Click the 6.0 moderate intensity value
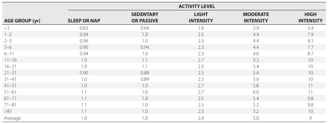 [256, 92]
